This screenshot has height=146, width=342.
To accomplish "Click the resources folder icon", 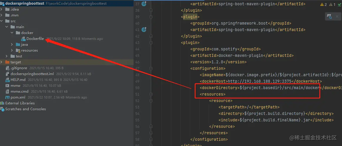I will pyautogui.click(x=18, y=50).
